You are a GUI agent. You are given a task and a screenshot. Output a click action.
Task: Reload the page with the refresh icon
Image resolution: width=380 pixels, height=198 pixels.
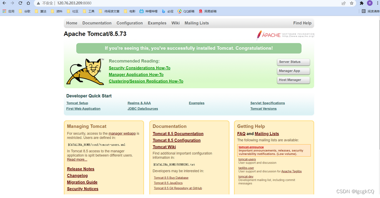point(20,3)
